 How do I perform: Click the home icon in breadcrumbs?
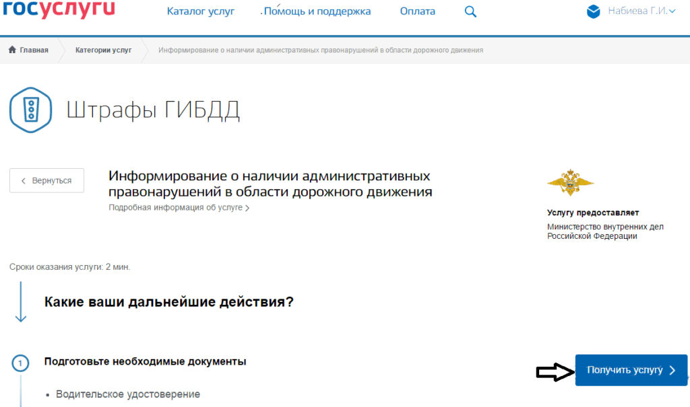point(12,50)
